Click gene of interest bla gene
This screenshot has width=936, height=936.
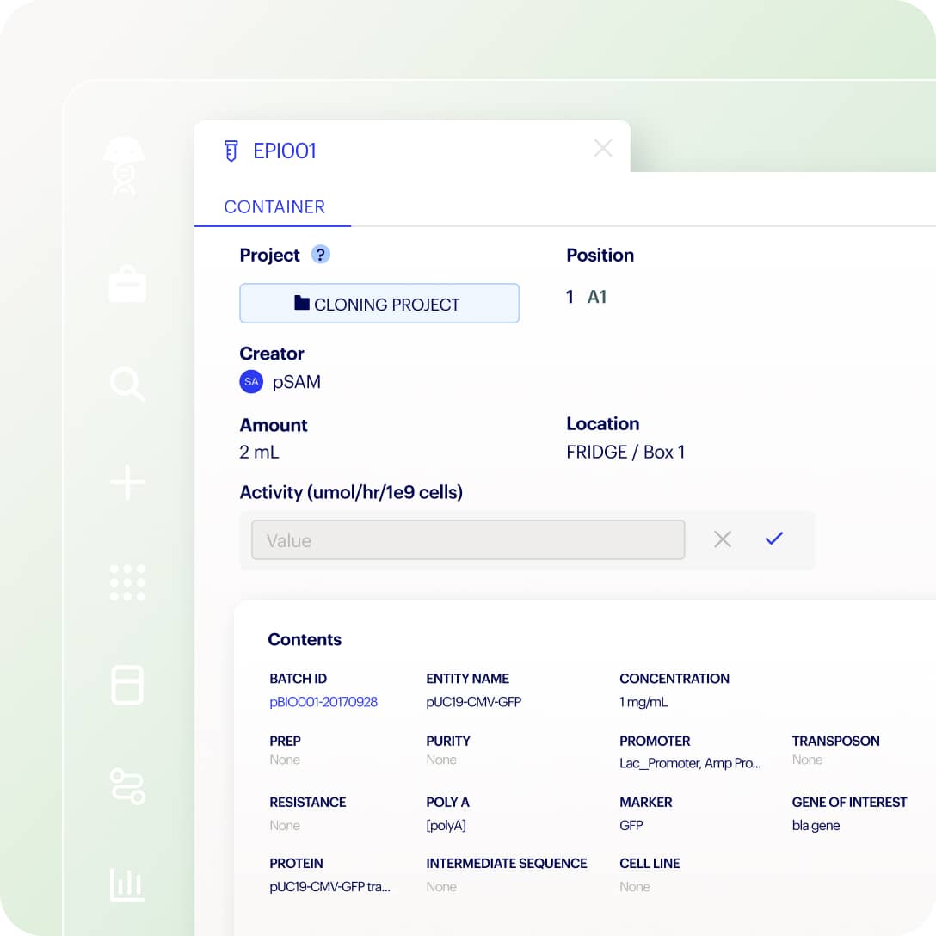[816, 826]
